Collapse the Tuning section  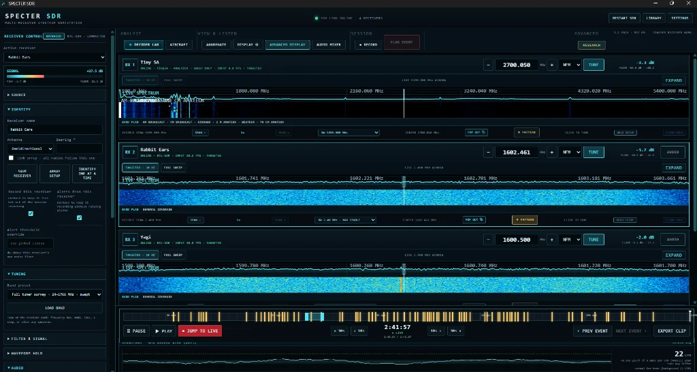(54, 274)
